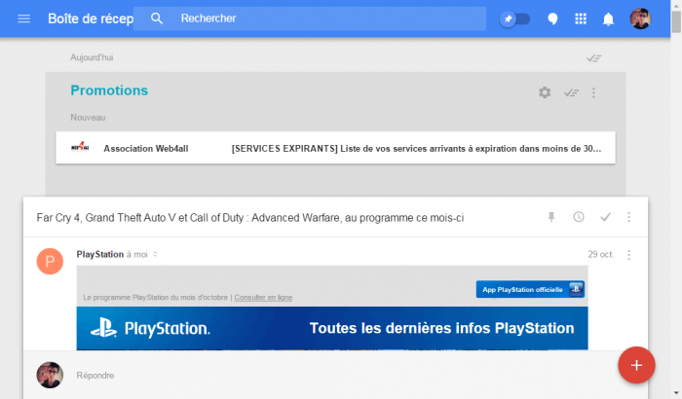The height and width of the screenshot is (399, 682).
Task: Click the PlayStation banner logo
Action: [150, 328]
